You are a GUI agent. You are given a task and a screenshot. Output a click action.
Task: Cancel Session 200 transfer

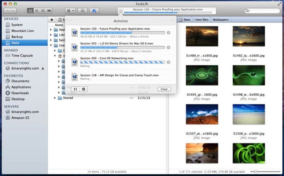tap(169, 62)
